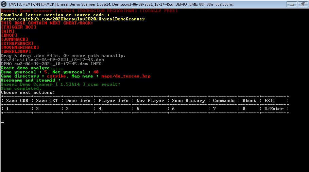Click the window title bar text

coord(121,4)
